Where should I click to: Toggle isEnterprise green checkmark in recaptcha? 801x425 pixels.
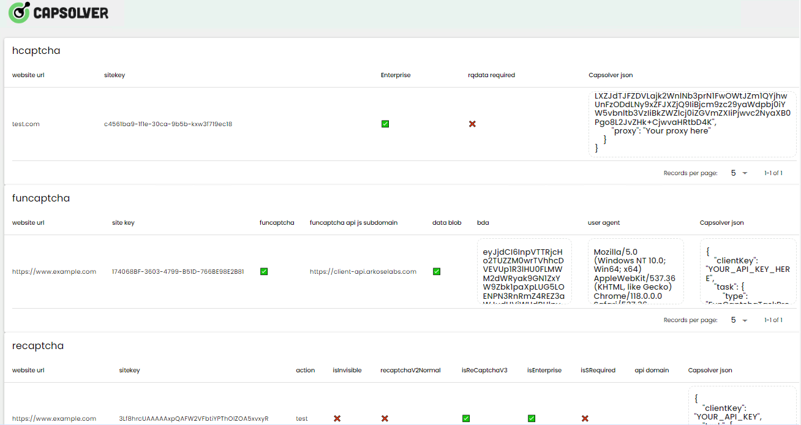click(532, 419)
